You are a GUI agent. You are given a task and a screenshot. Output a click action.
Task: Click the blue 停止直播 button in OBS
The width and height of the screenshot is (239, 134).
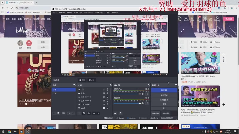tap(164, 90)
